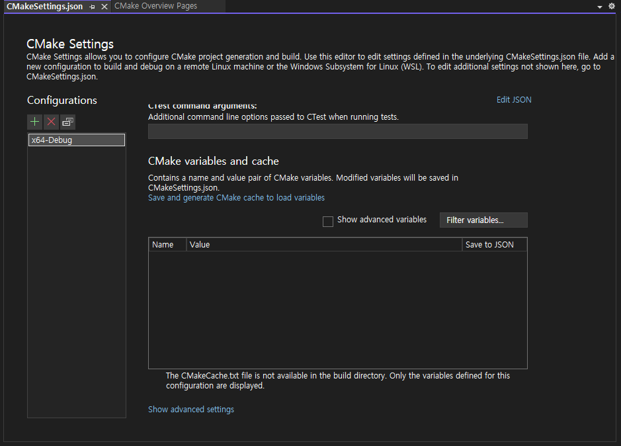Close the CMakeSettings.json tab
The width and height of the screenshot is (621, 446).
coord(104,7)
